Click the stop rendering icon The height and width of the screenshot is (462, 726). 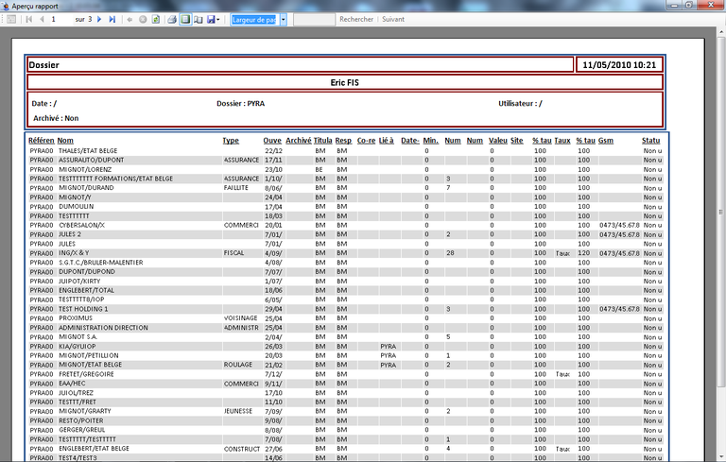tap(143, 19)
